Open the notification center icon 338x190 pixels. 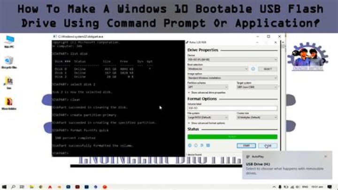click(330, 187)
